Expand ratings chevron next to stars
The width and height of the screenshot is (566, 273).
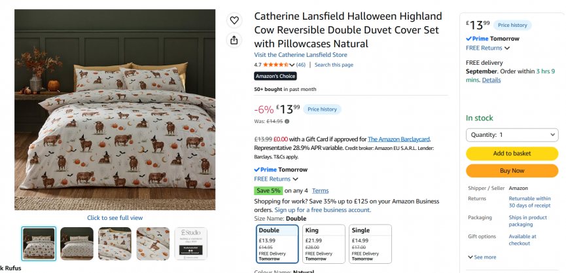pyautogui.click(x=292, y=65)
